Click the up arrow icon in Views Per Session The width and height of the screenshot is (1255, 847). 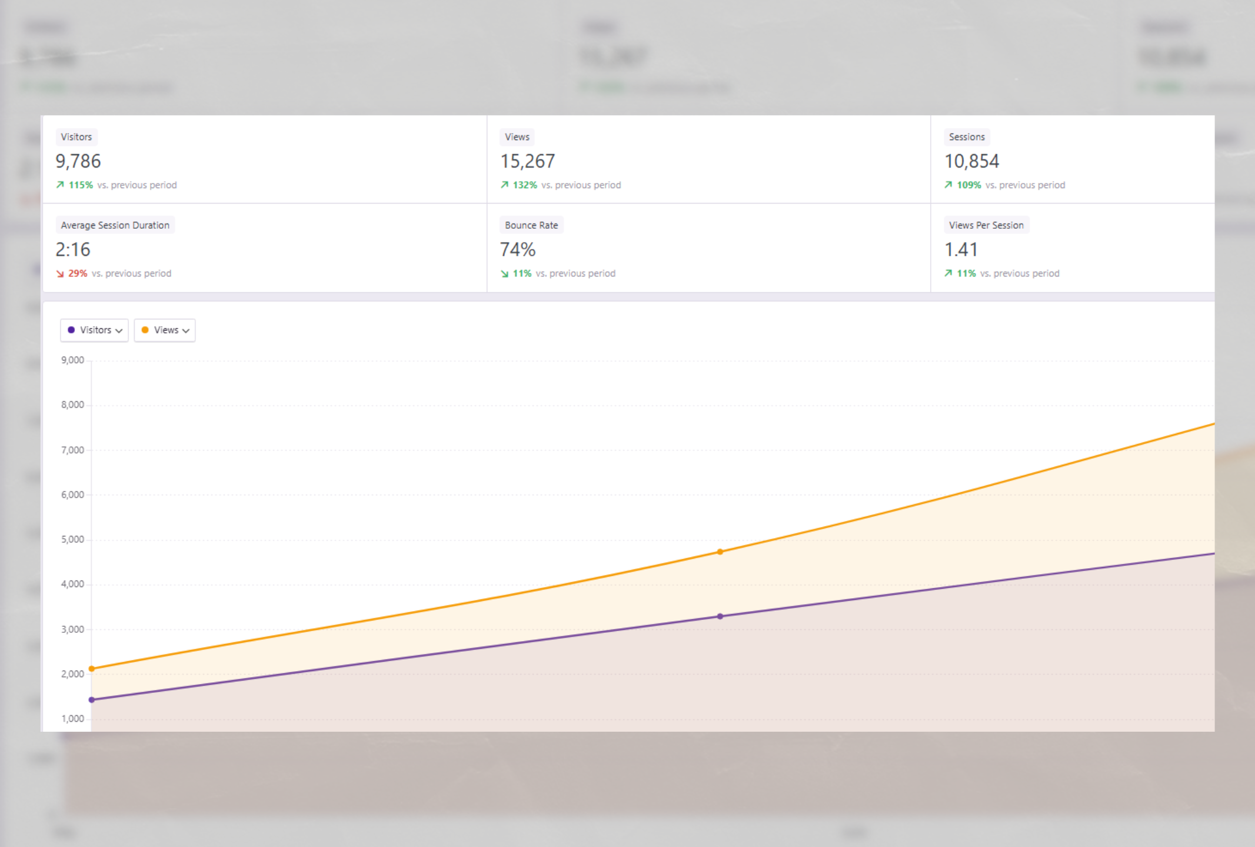(948, 273)
